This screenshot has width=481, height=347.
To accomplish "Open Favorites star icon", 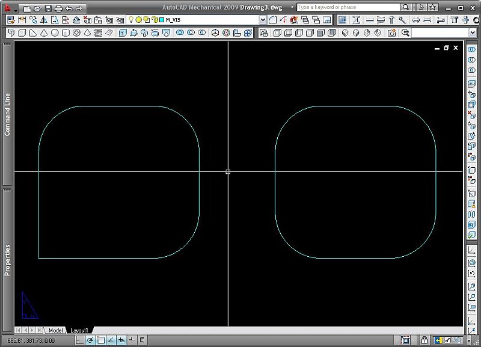I will [x=432, y=7].
